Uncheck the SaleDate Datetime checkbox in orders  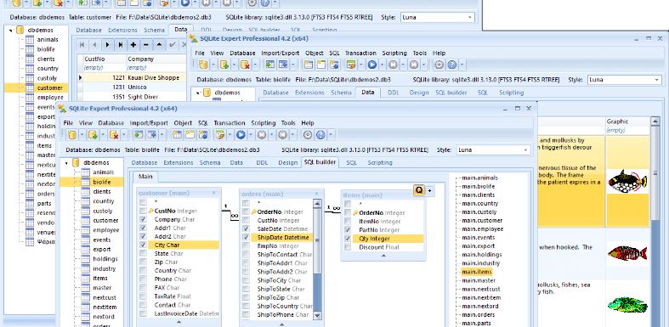[x=246, y=229]
